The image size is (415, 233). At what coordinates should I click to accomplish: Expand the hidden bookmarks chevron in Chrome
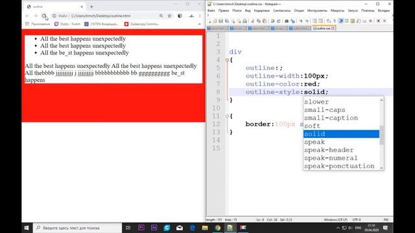(x=199, y=24)
